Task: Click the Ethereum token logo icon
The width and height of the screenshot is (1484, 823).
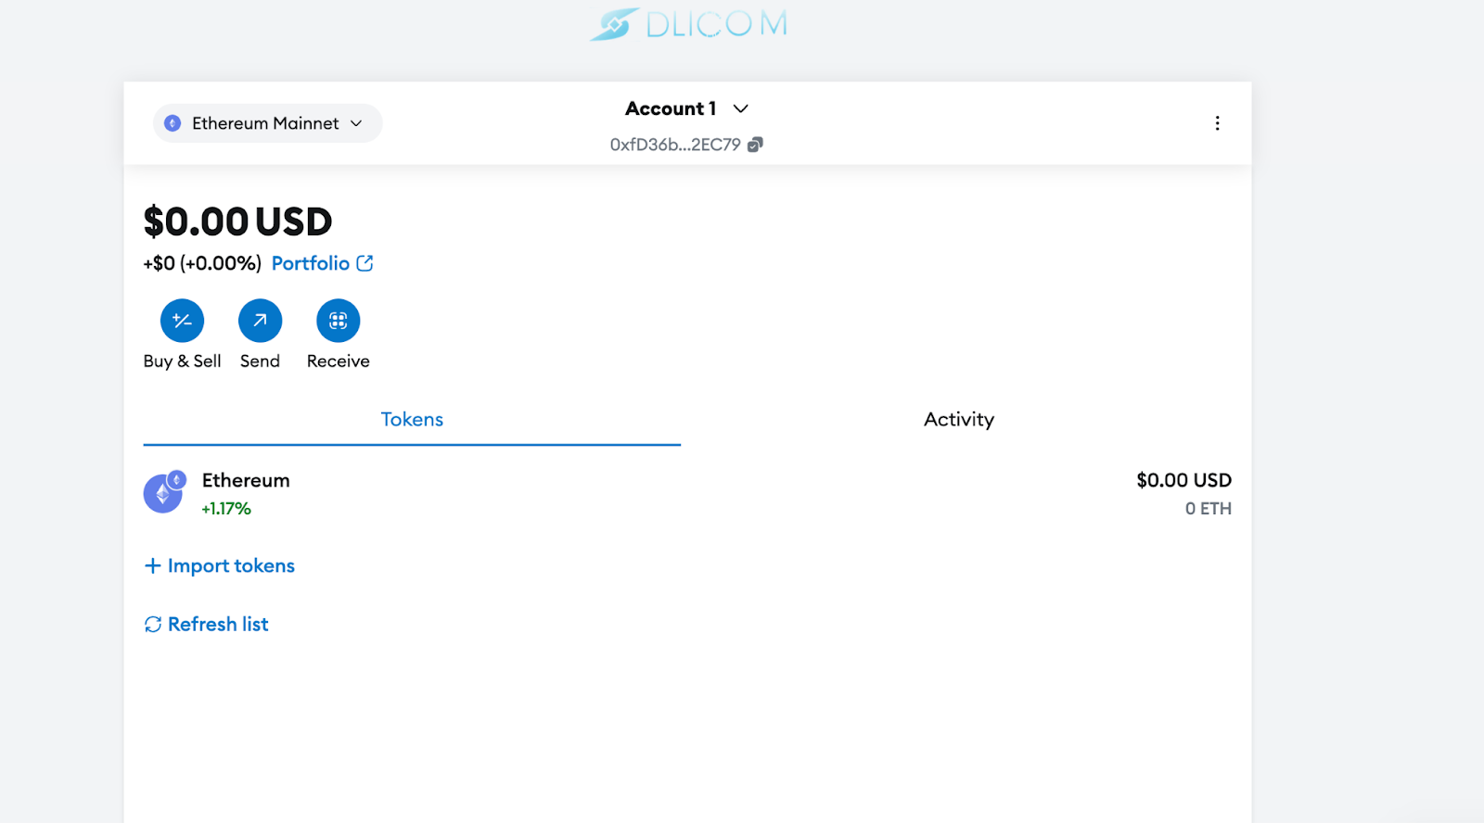Action: pos(163,493)
